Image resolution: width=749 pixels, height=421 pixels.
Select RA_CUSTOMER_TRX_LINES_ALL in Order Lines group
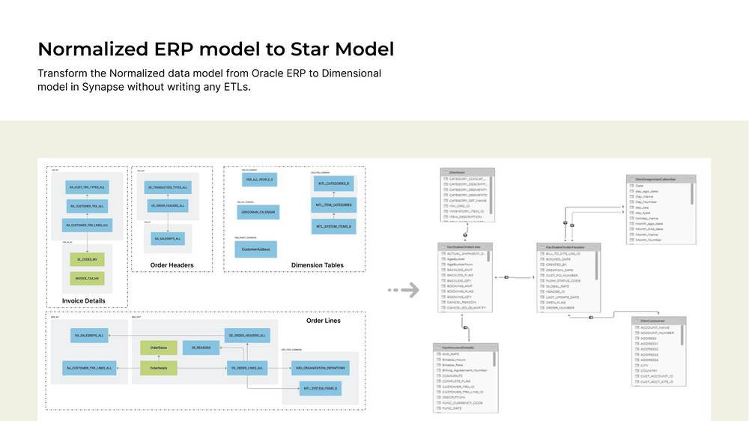pos(89,368)
